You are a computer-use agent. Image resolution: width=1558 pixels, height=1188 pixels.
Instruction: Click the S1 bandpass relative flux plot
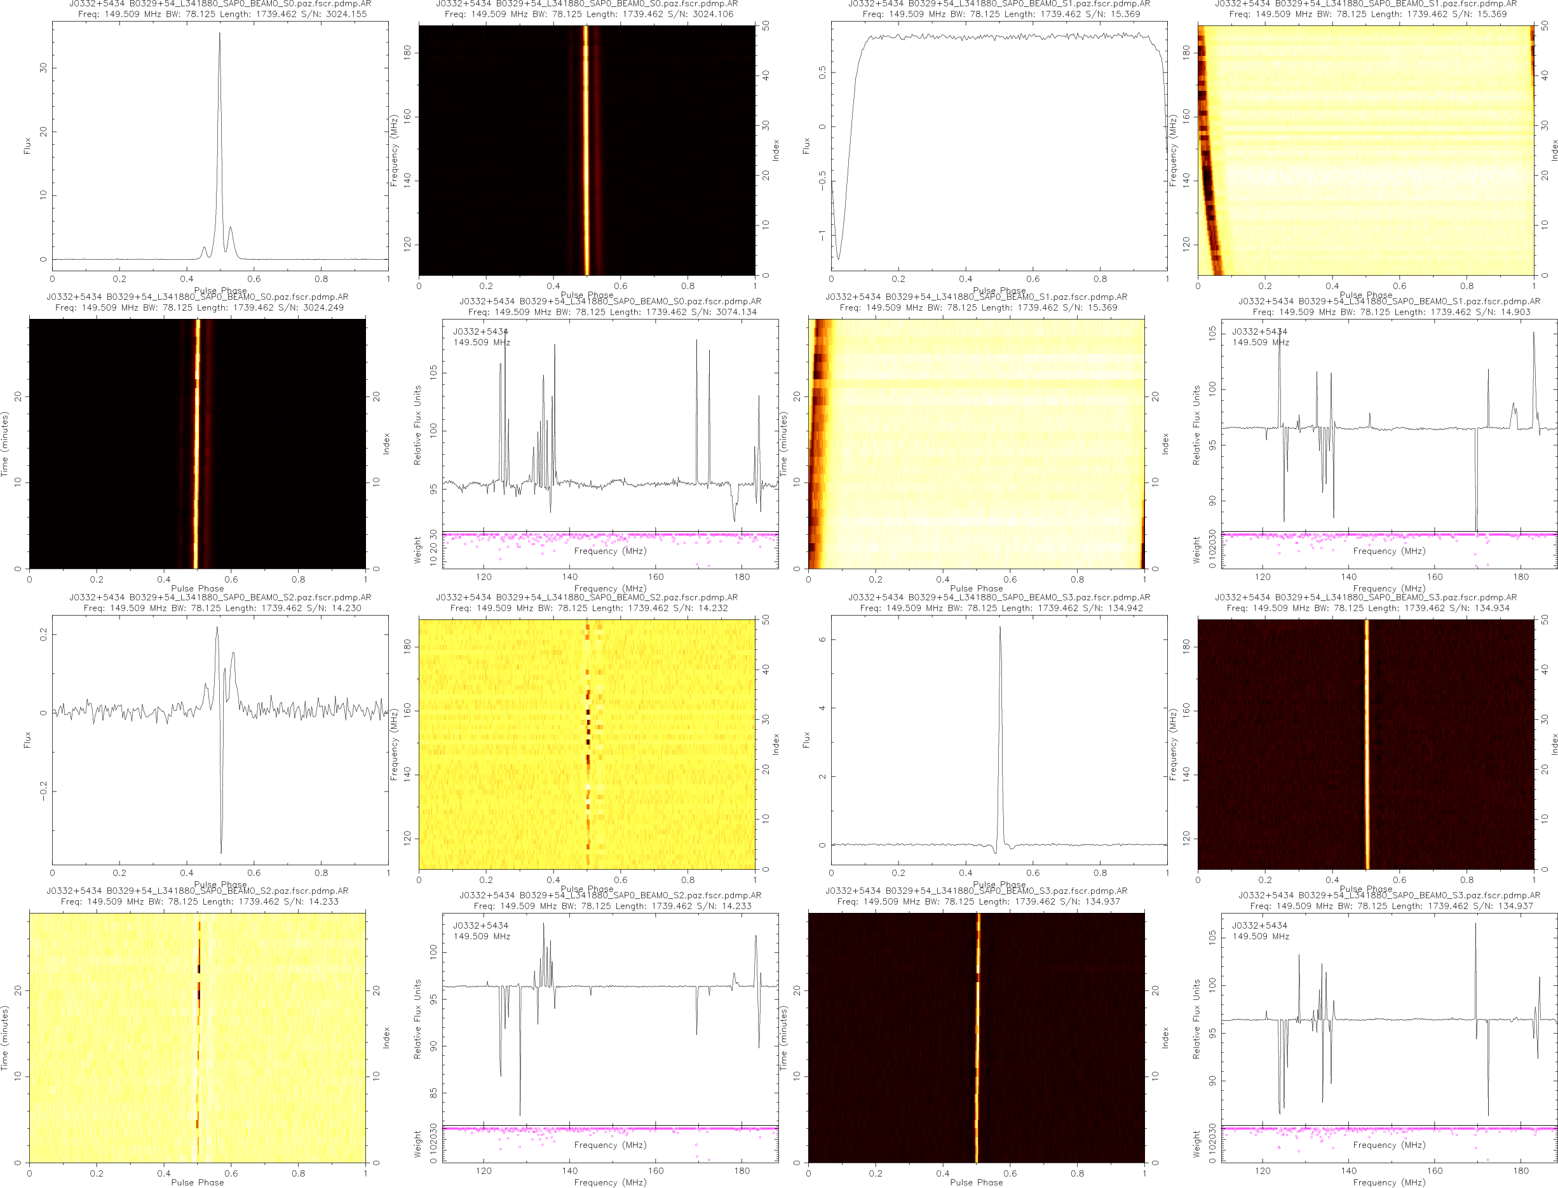[x=1388, y=424]
